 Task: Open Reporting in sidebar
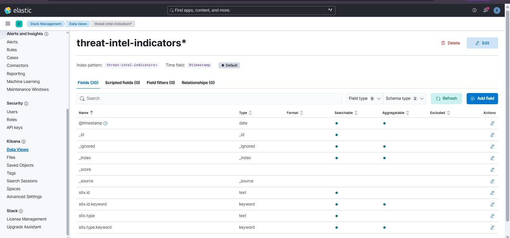[x=16, y=74]
